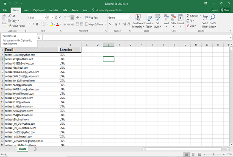Decrease font size with A-down icon
Image resolution: width=233 pixels, height=157 pixels.
(x=60, y=17)
